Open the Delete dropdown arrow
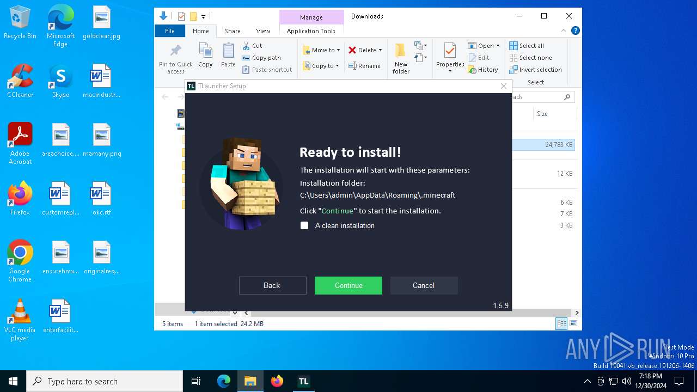Screen dimensions: 697x392 tap(380, 50)
